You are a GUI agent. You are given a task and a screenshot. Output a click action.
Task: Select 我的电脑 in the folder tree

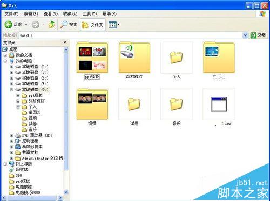[x=24, y=61]
